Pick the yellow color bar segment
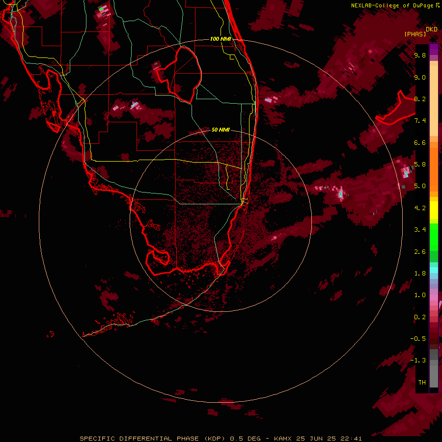442x442 pixels. 434,210
